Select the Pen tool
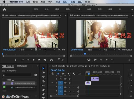Viewport: 134px width, 99px height. 43,90
